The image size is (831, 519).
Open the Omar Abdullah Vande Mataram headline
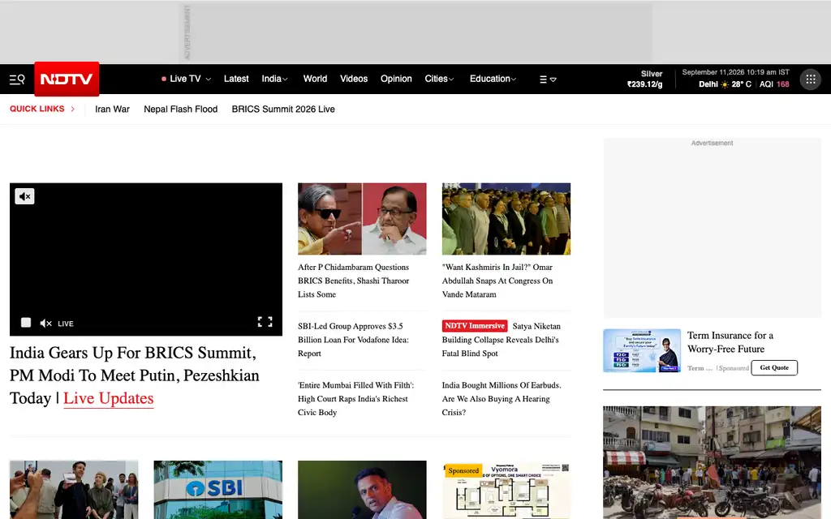pos(497,281)
